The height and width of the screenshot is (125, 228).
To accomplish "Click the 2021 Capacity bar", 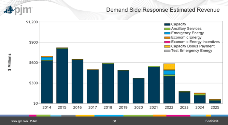I will tap(154, 85).
